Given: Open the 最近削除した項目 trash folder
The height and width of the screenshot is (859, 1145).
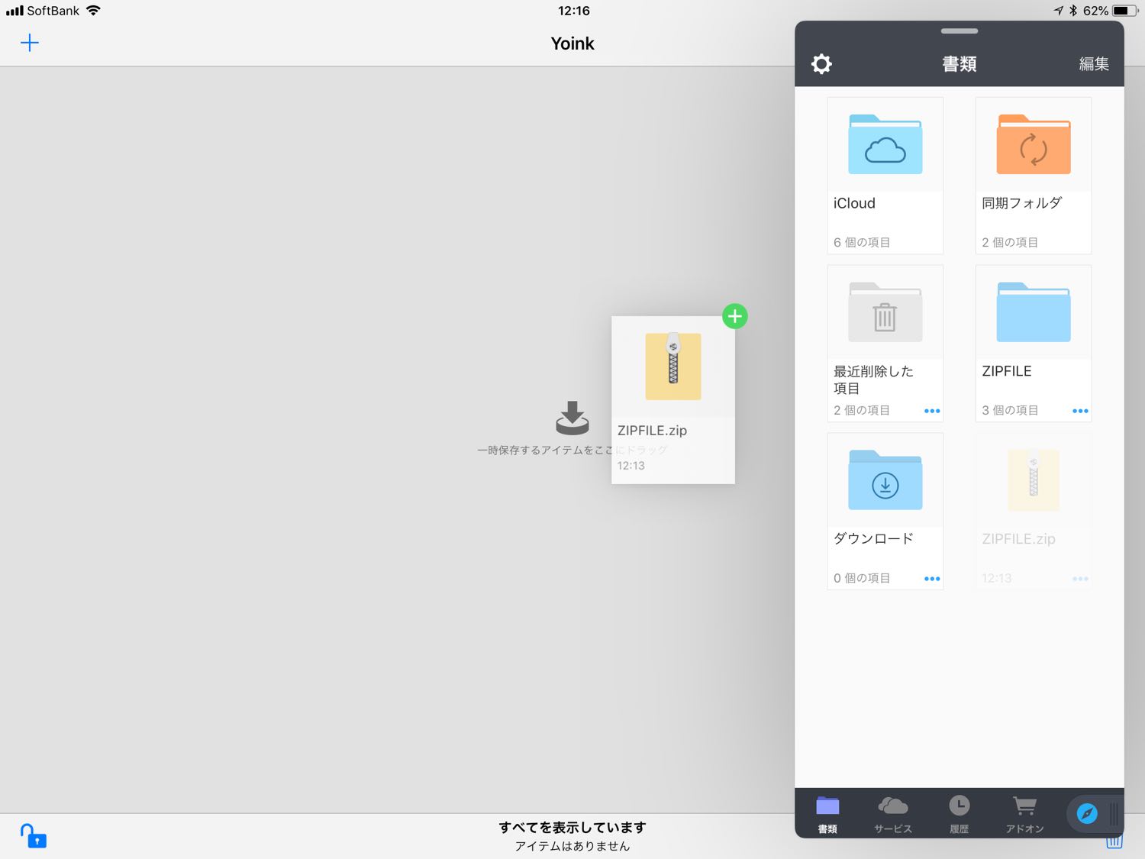Looking at the screenshot, I should coord(885,343).
